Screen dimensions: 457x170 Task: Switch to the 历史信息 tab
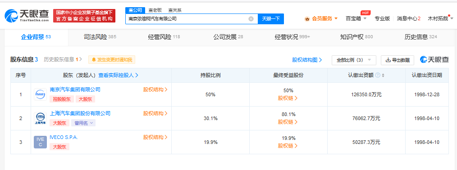pyautogui.click(x=420, y=37)
